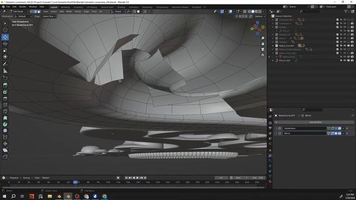Image resolution: width=356 pixels, height=200 pixels.
Task: Toggle camera view icon in viewport
Action: [263, 49]
